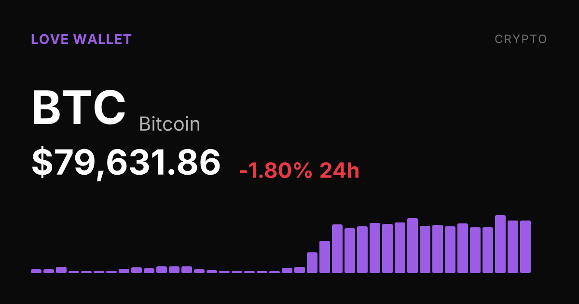Select the leftmost bar in the chart
The image size is (579, 304).
click(x=36, y=271)
